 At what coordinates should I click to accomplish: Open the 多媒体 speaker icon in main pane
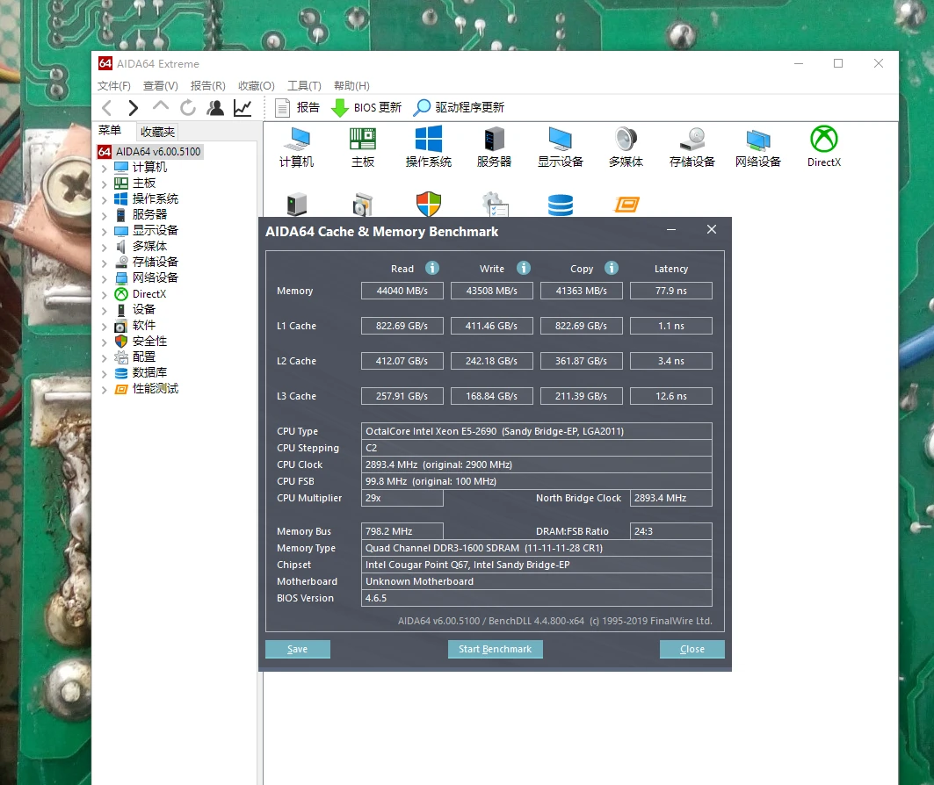pos(626,147)
